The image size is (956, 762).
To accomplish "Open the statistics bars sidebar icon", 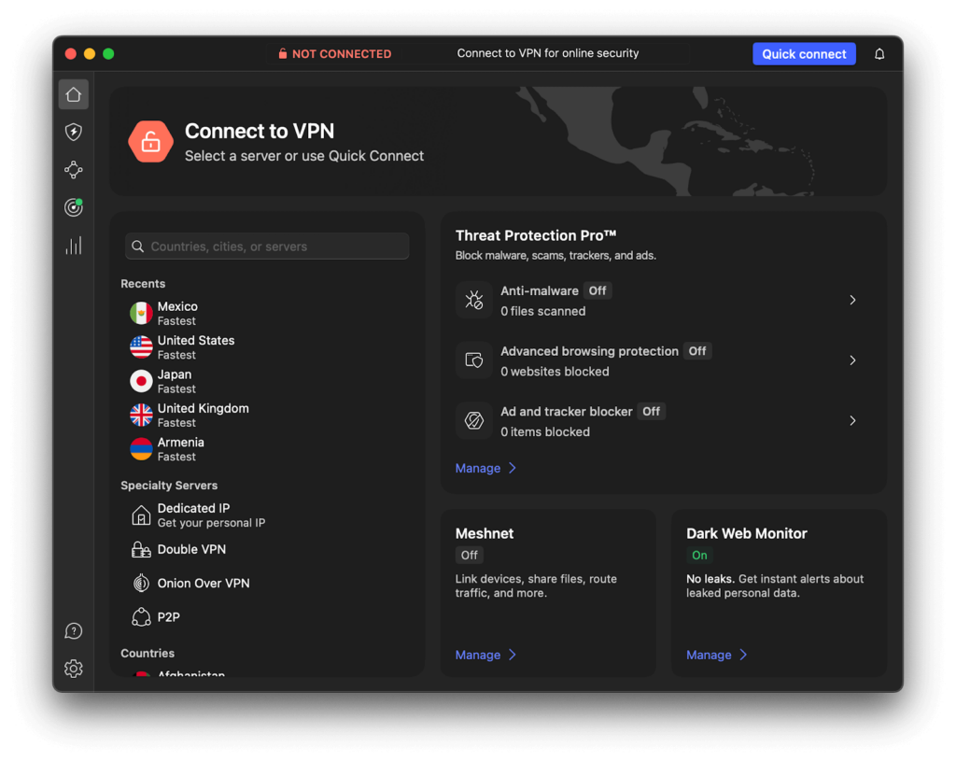I will (73, 246).
